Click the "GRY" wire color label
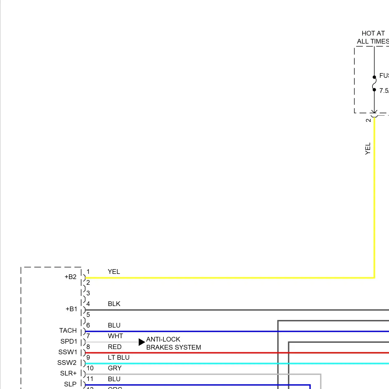Image resolution: width=389 pixels, height=389 pixels. (115, 368)
